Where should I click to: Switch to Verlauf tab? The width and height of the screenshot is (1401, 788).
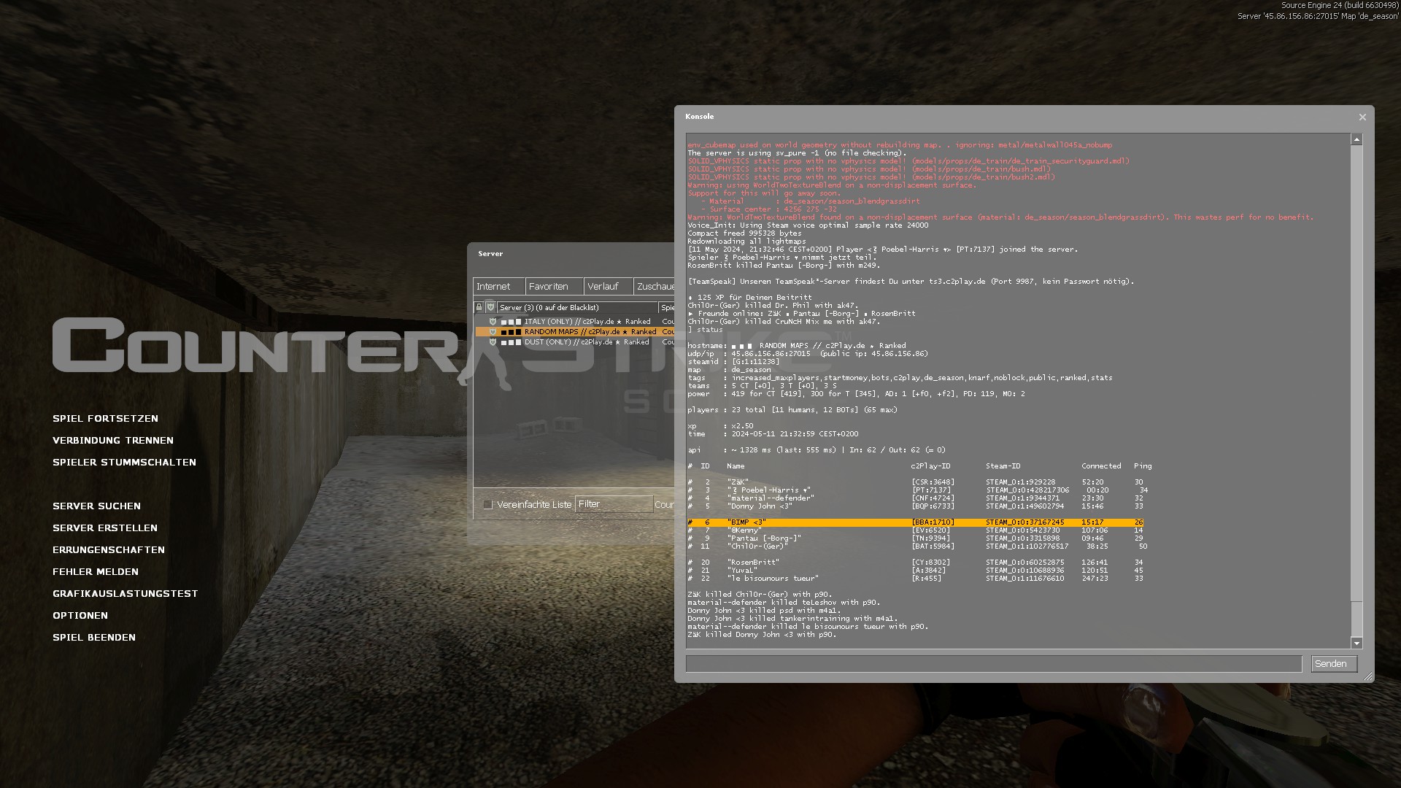(608, 287)
